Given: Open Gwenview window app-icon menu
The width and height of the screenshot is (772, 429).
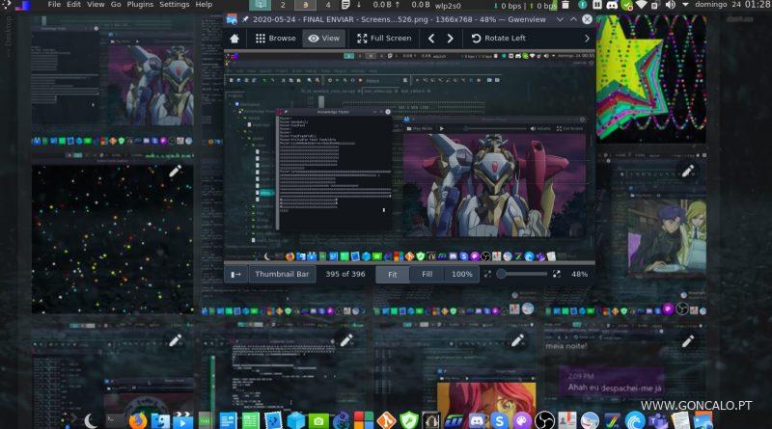Looking at the screenshot, I should point(232,19).
